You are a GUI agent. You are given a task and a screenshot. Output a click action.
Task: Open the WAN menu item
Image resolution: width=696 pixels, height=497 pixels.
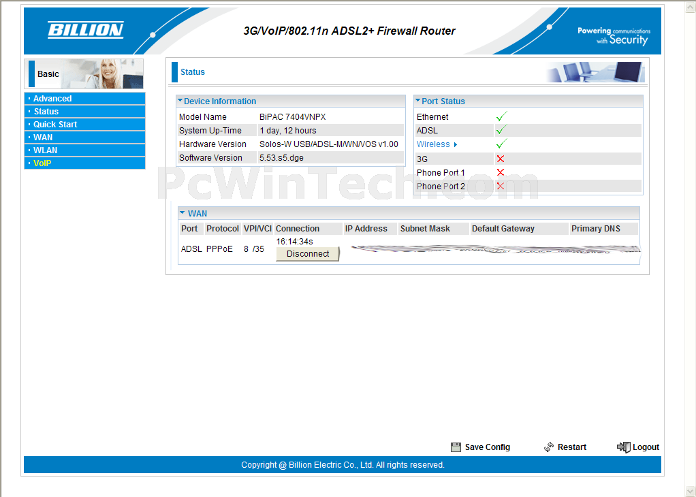pyautogui.click(x=84, y=137)
